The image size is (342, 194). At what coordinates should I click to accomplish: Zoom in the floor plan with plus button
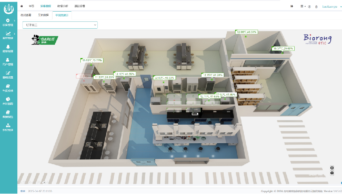pos(332,168)
